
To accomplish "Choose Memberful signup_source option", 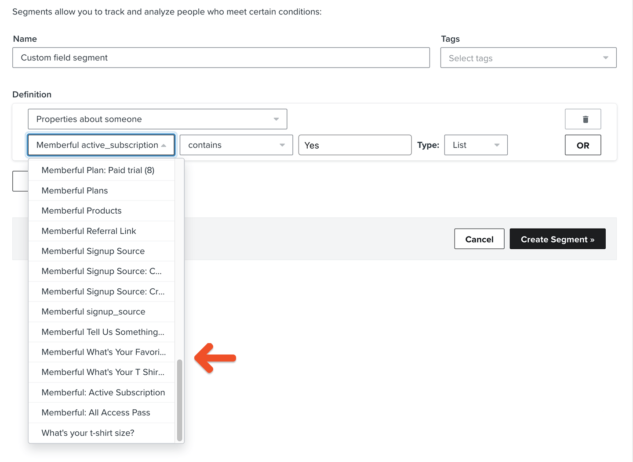I will click(x=102, y=312).
